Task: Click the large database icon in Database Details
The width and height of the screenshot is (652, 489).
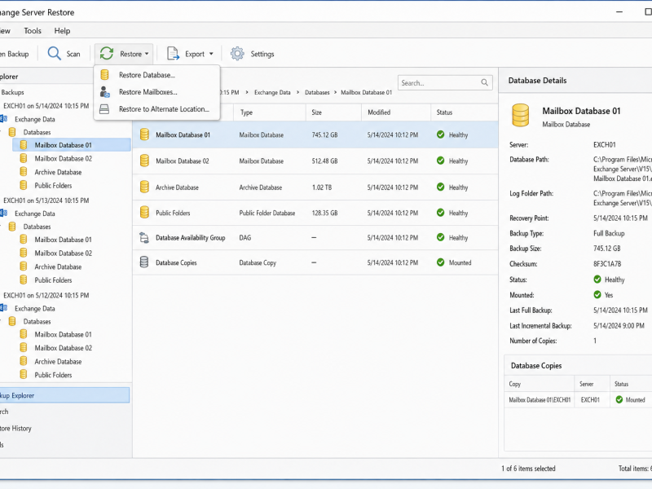Action: [520, 115]
